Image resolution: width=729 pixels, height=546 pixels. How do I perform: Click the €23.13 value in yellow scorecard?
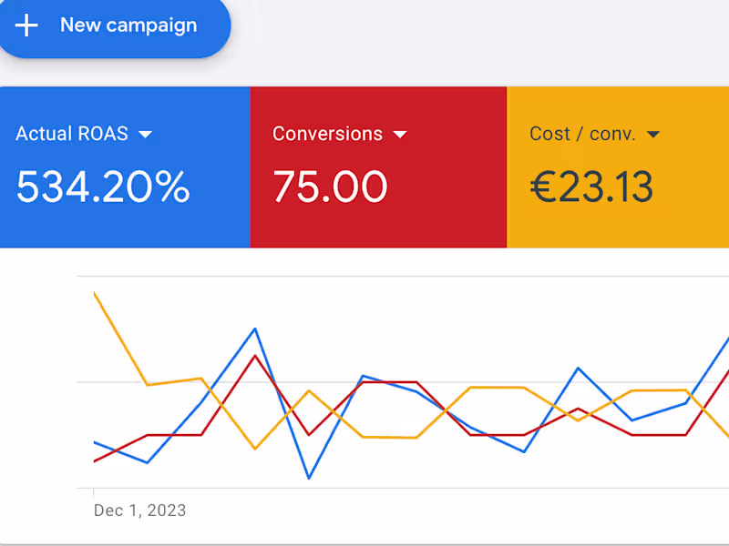pyautogui.click(x=591, y=187)
